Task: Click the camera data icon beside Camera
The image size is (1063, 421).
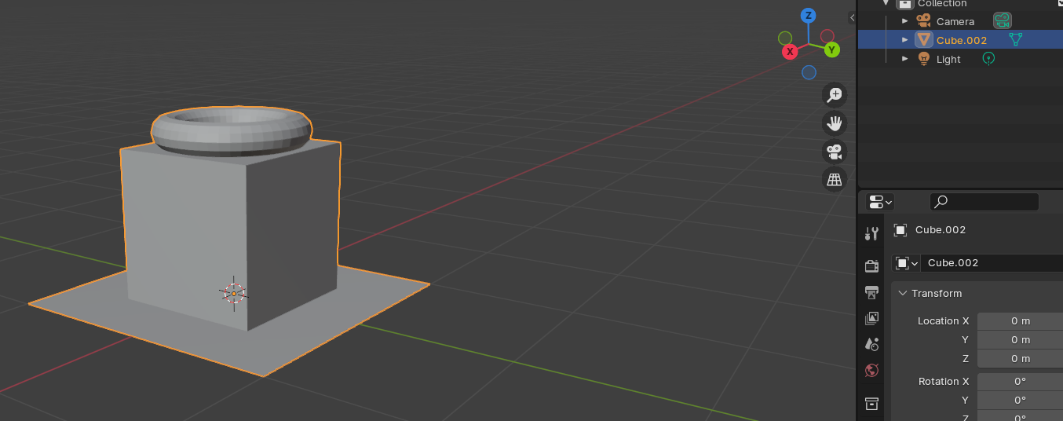Action: click(x=1002, y=21)
